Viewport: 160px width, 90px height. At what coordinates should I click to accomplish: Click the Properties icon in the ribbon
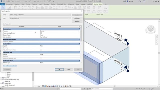pos(9,7)
